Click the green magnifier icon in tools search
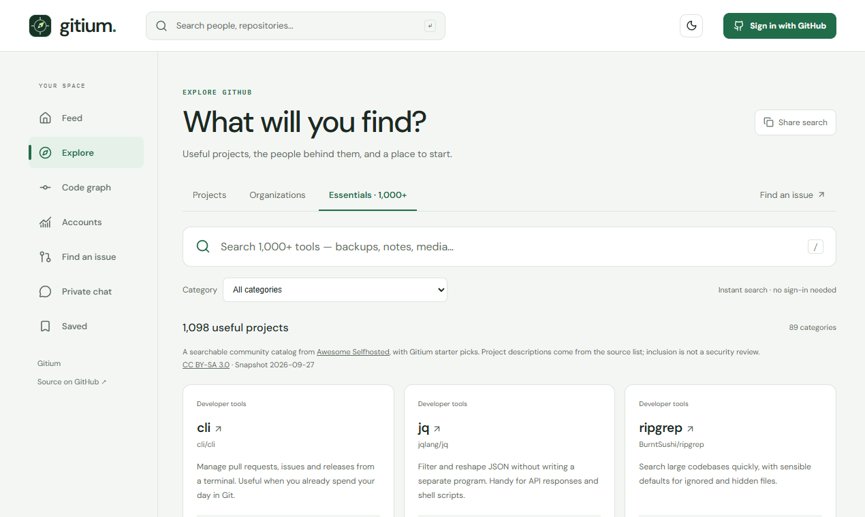 click(x=203, y=246)
